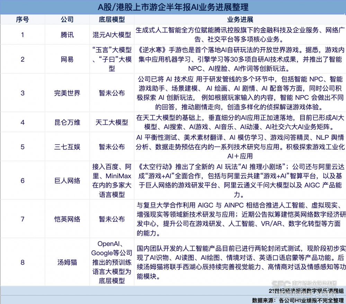Click row number 3 in 序号 column
The image size is (346, 304).
[23, 93]
